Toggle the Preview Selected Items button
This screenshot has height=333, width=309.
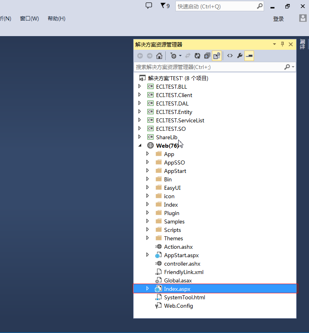[x=249, y=56]
